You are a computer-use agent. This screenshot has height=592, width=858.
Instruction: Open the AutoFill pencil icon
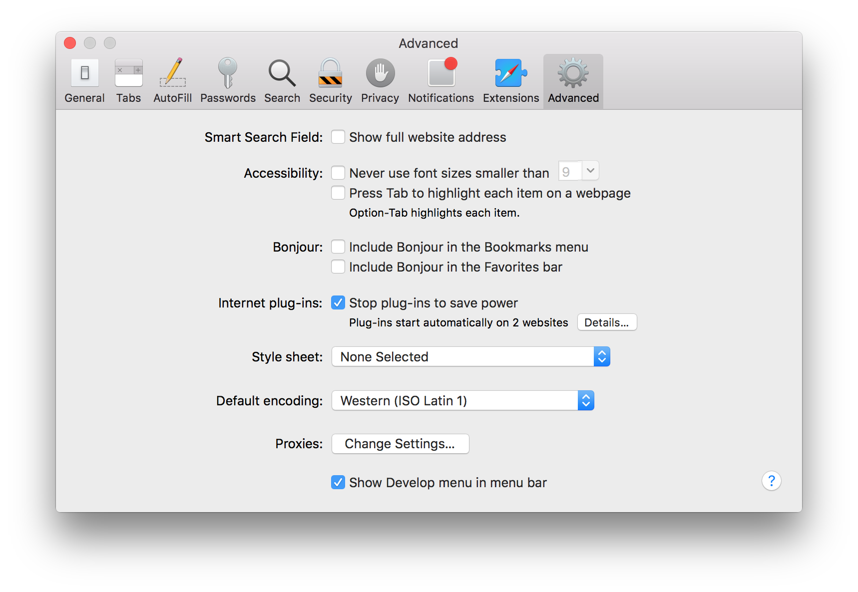click(173, 73)
